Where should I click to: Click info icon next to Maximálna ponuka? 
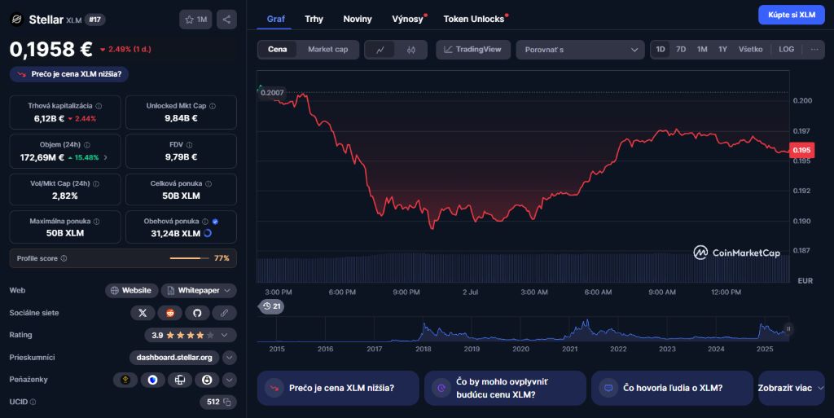96,222
